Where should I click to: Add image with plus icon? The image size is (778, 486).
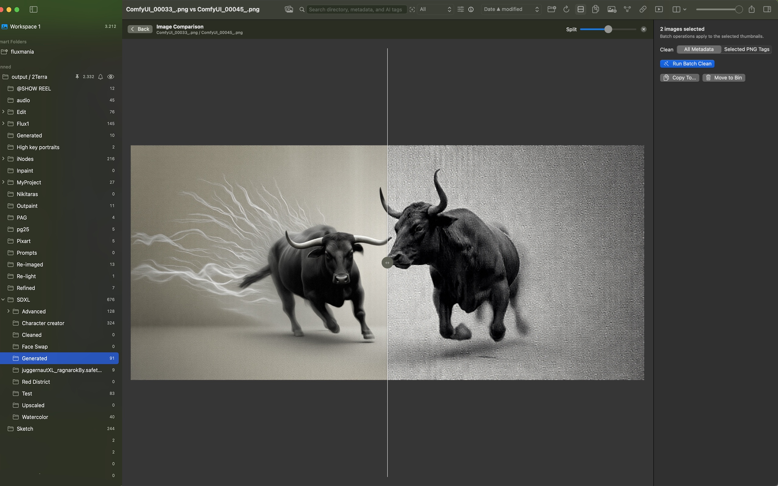click(x=611, y=9)
